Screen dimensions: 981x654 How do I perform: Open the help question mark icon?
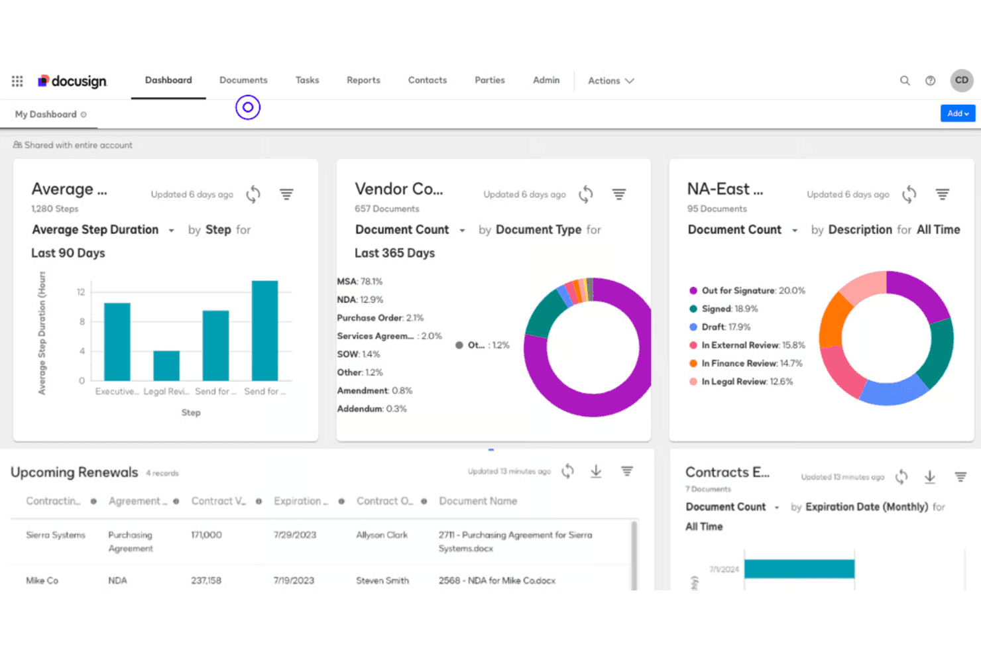click(x=931, y=80)
